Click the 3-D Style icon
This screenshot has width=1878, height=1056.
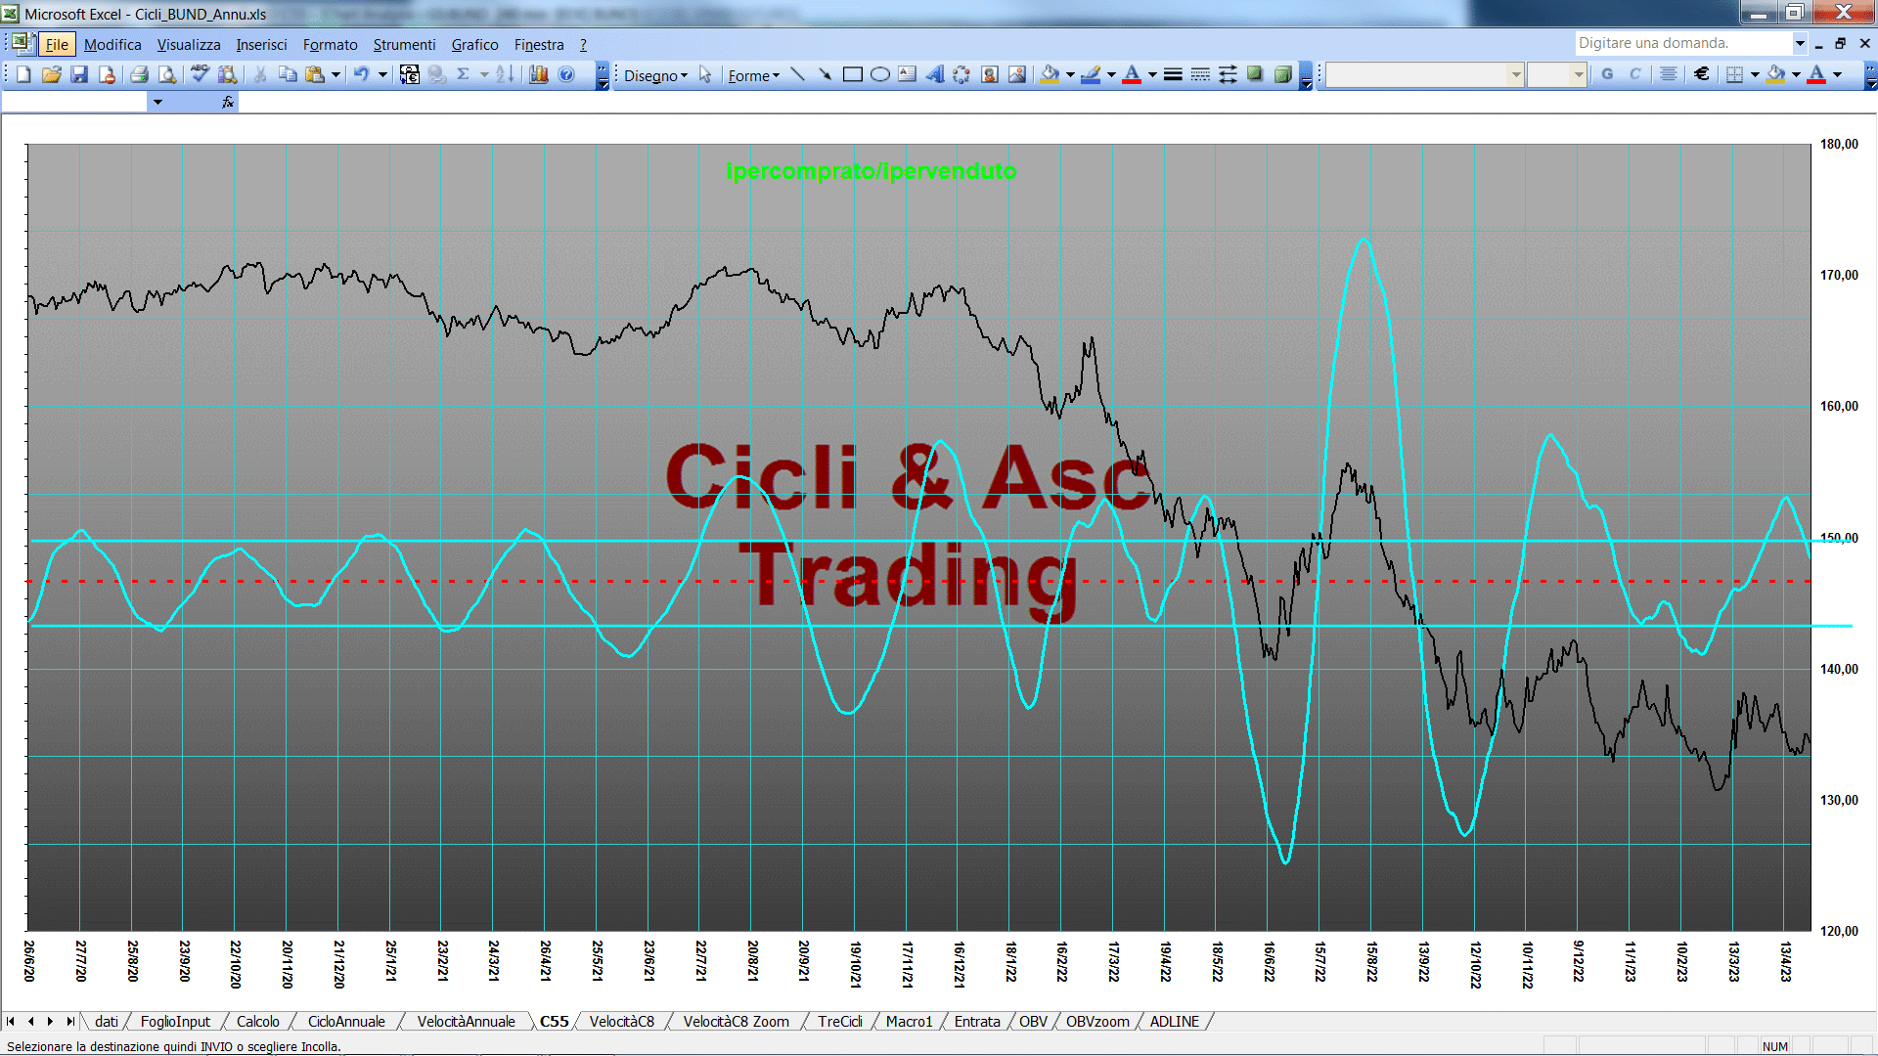click(1282, 74)
